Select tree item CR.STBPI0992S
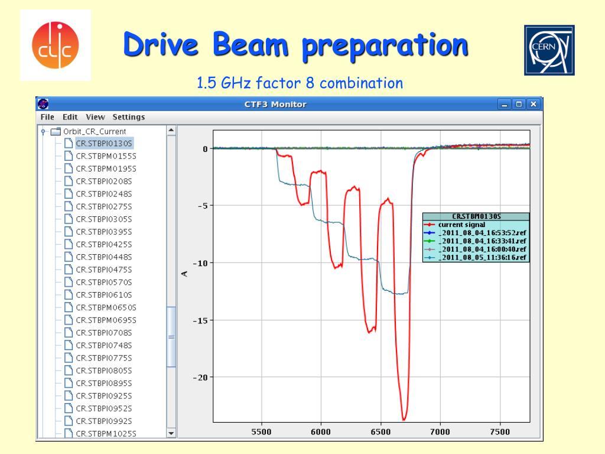Screen dimensions: 605x454 pos(104,421)
